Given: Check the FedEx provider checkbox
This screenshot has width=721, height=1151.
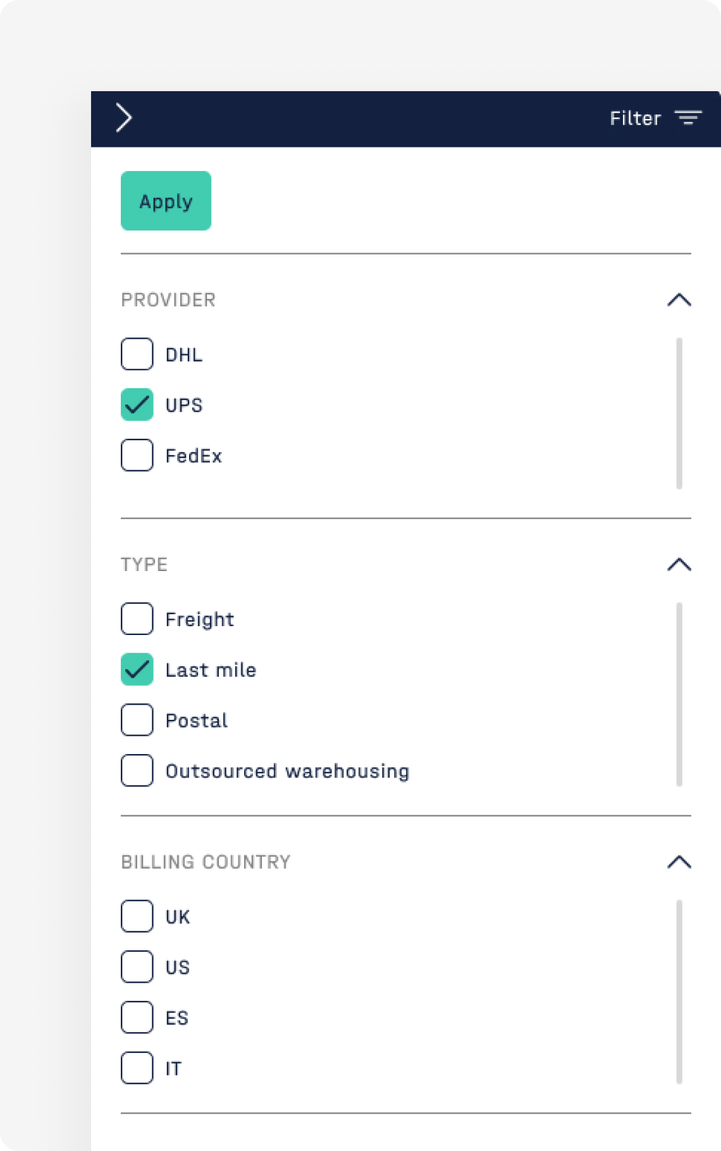Looking at the screenshot, I should pos(137,455).
